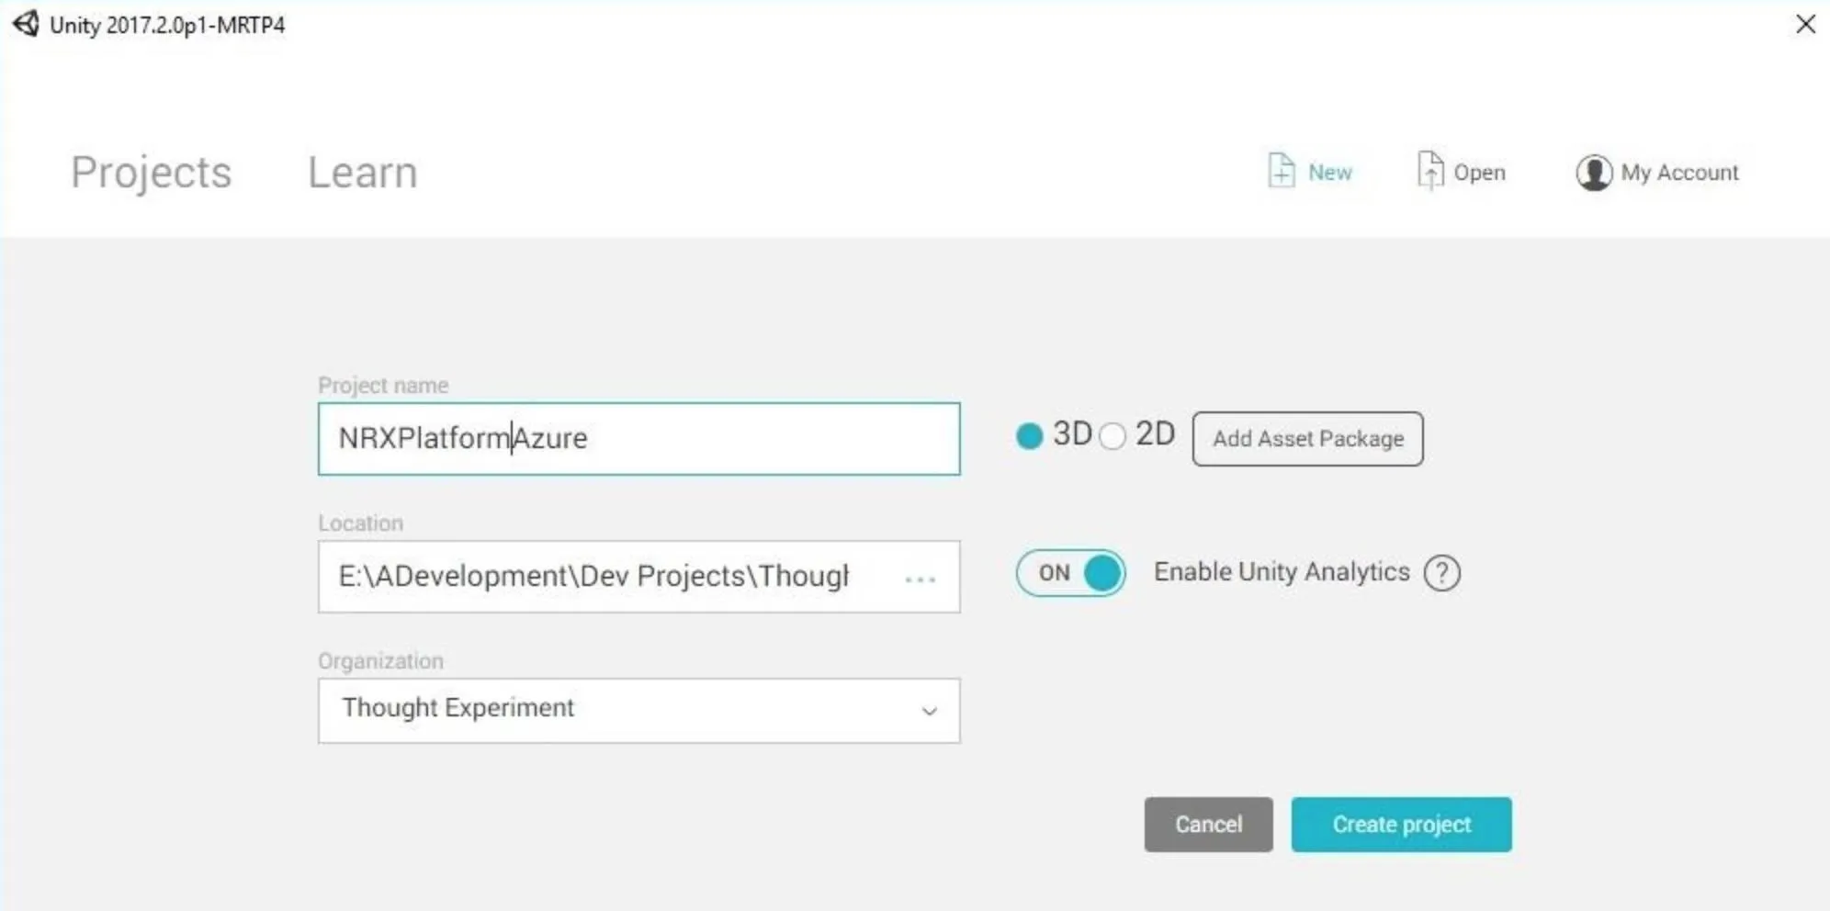The width and height of the screenshot is (1830, 911).
Task: Click the Enable Unity Analytics label
Action: (x=1282, y=572)
